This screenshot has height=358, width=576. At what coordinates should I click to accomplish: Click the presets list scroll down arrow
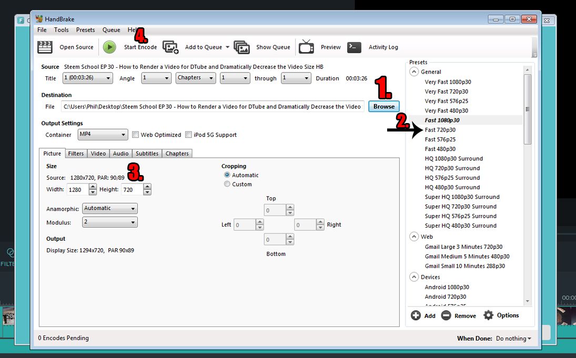[x=528, y=301]
